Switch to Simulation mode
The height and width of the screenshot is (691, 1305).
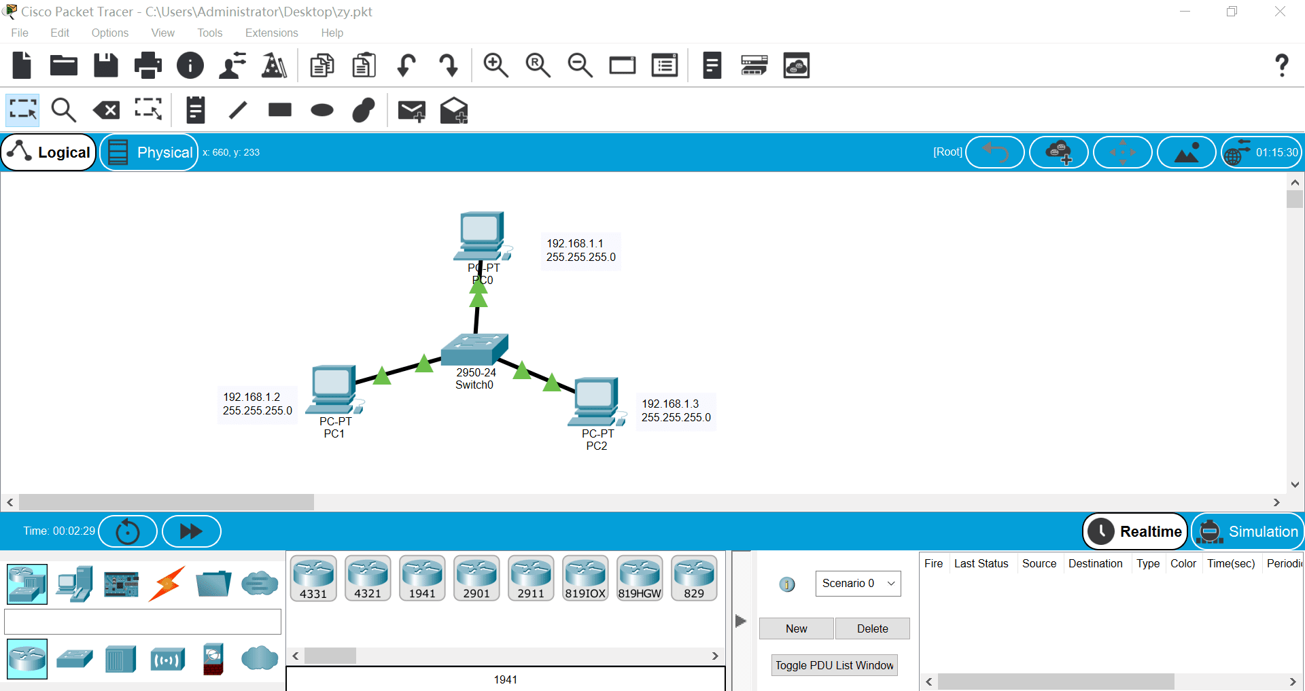coord(1247,531)
